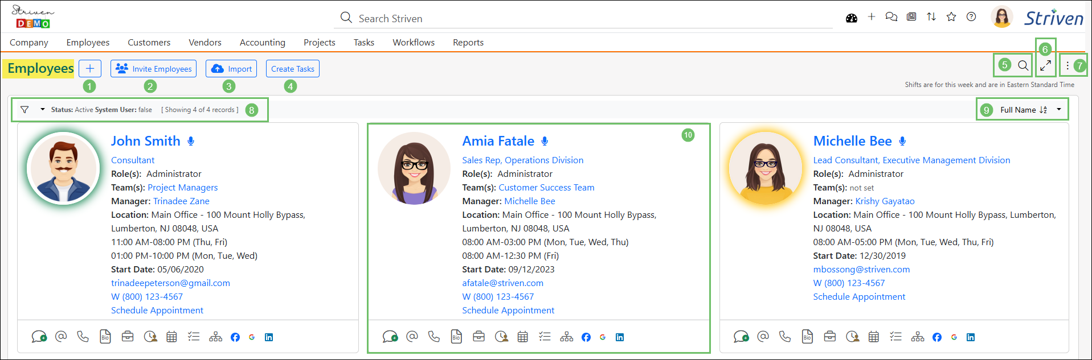Start a discussion on John Smith's card
1092x360 pixels.
tap(39, 337)
